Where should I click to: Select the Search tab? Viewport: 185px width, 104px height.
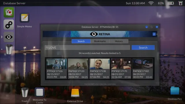pyautogui.click(x=81, y=41)
